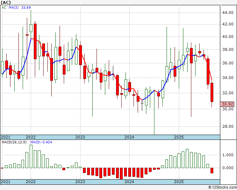Click the 44.00 price axis label
The height and width of the screenshot is (190, 237).
coord(228,13)
